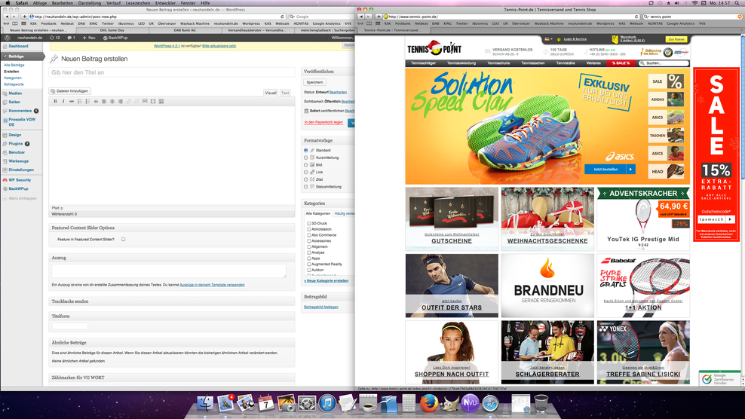Switch to the DHL Same Day tab
Viewport: 745px width, 419px height.
112,30
